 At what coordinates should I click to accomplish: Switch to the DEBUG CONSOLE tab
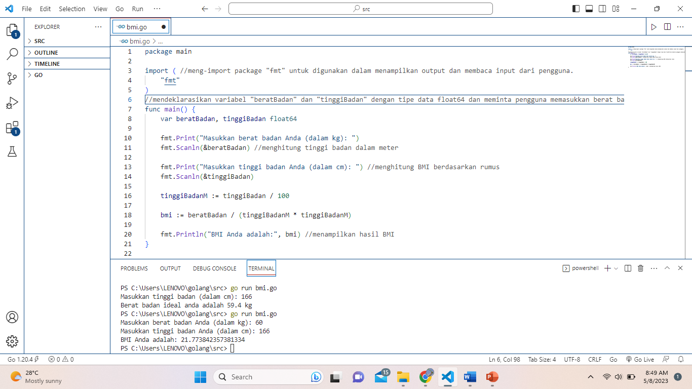pyautogui.click(x=214, y=268)
